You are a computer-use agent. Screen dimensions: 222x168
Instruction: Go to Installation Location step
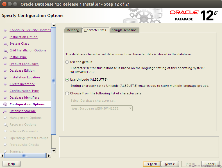coord(25,78)
